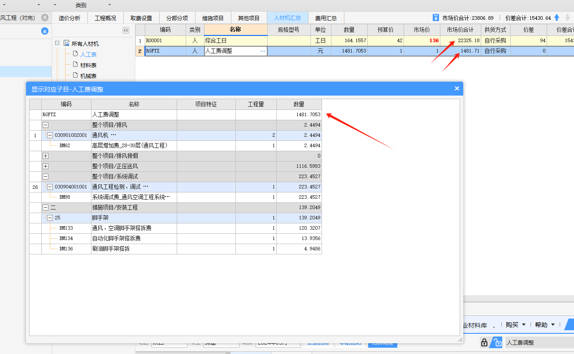Click the 人工费调整 field at bottom right

(539, 342)
